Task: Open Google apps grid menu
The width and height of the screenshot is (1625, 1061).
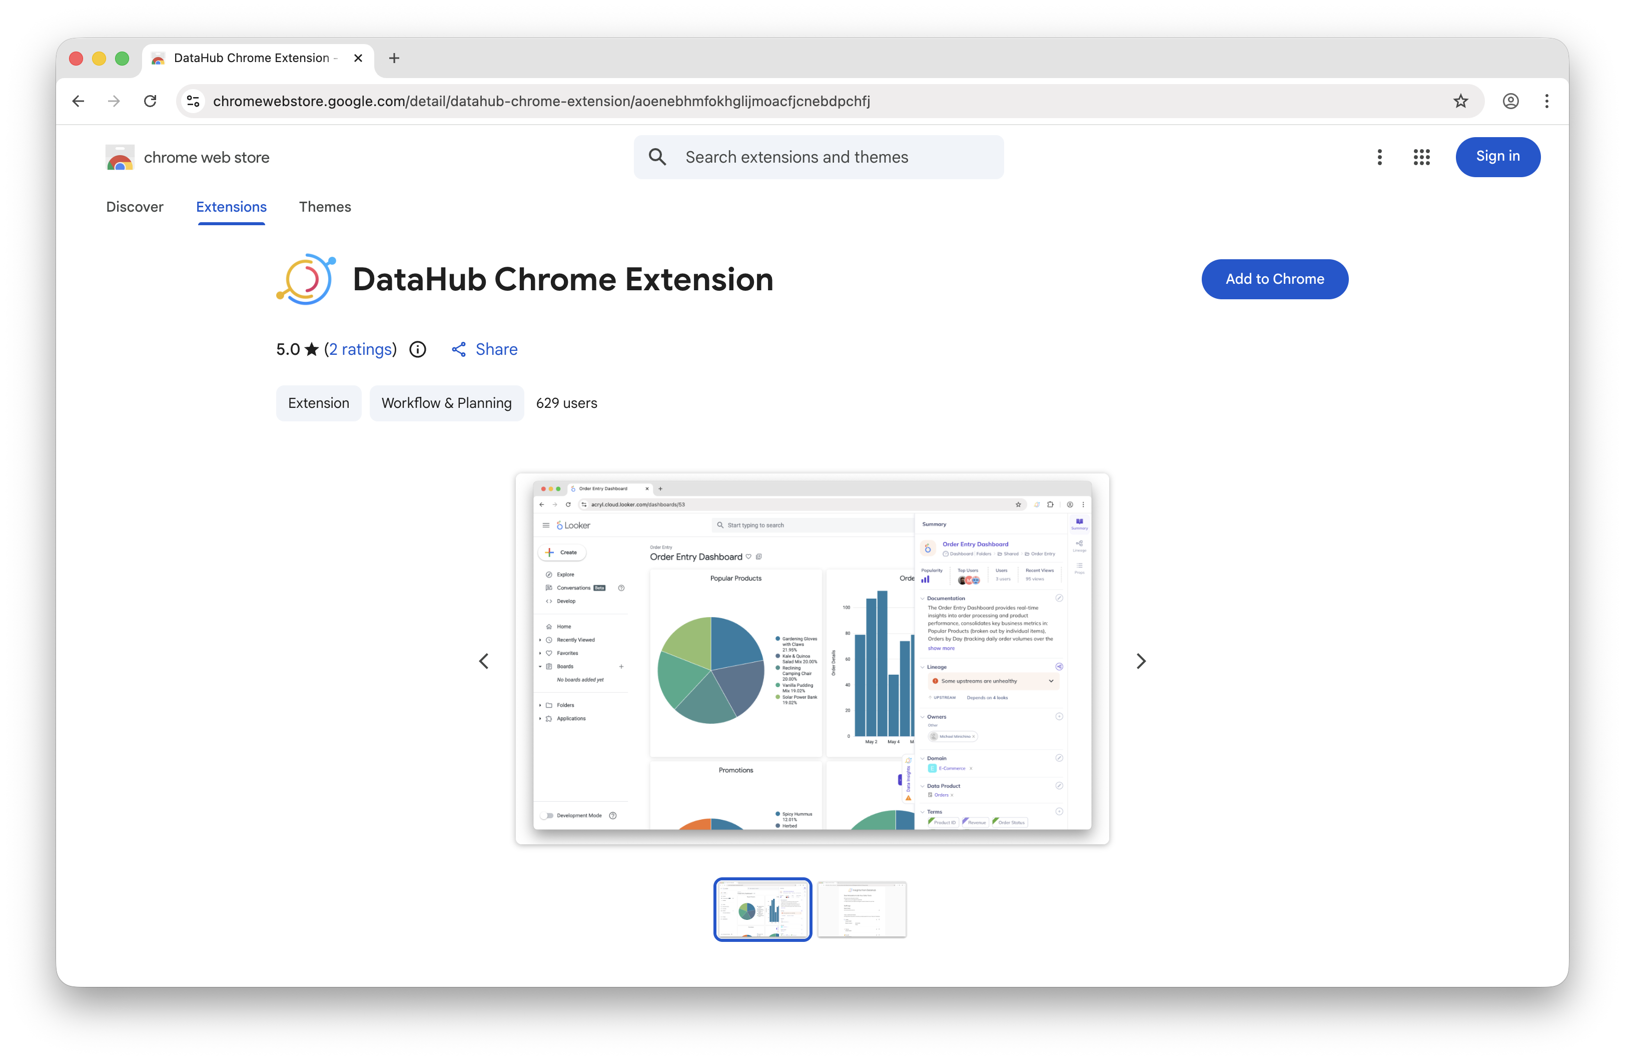Action: [x=1421, y=157]
